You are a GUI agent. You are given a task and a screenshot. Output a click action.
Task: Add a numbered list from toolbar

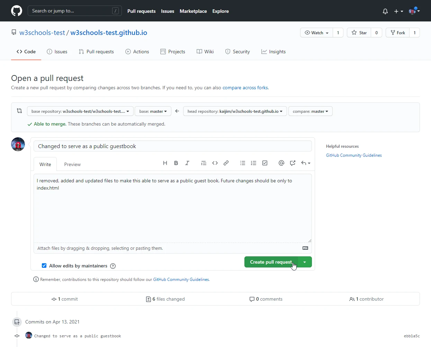[254, 163]
